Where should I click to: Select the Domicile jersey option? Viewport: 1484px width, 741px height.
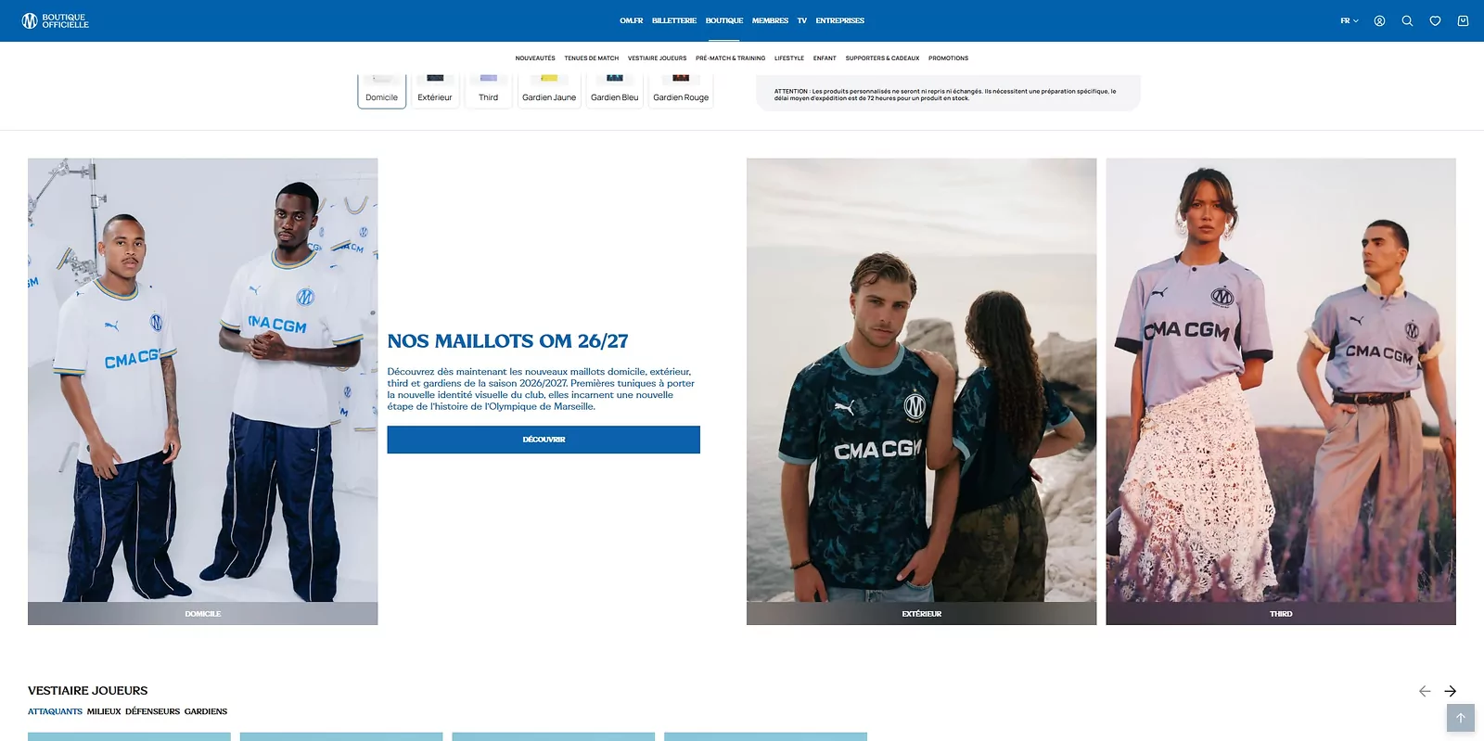pos(382,92)
